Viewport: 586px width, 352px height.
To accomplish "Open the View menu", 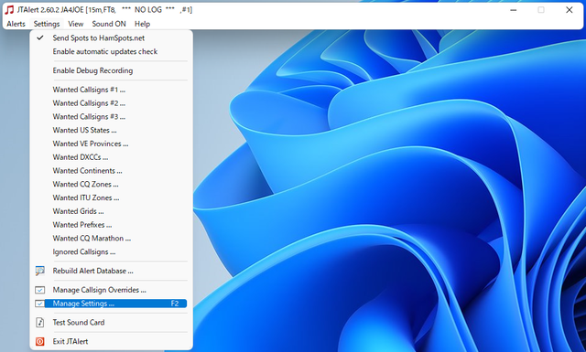I will click(75, 24).
